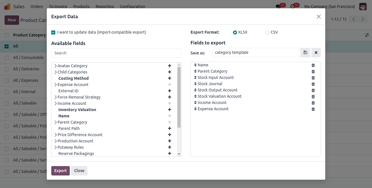Click the sort handle of Income Account
Screen dimensions: 372x188
point(195,103)
